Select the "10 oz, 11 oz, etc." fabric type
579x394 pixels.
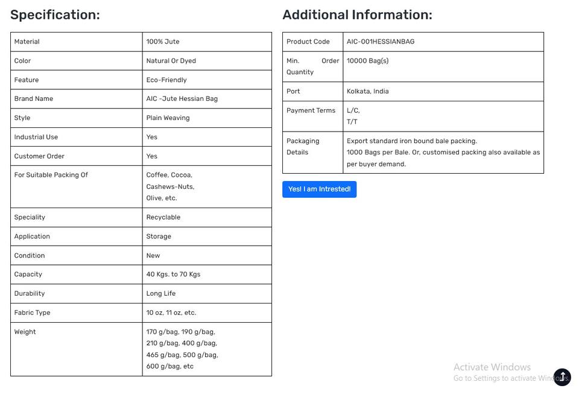coord(171,313)
